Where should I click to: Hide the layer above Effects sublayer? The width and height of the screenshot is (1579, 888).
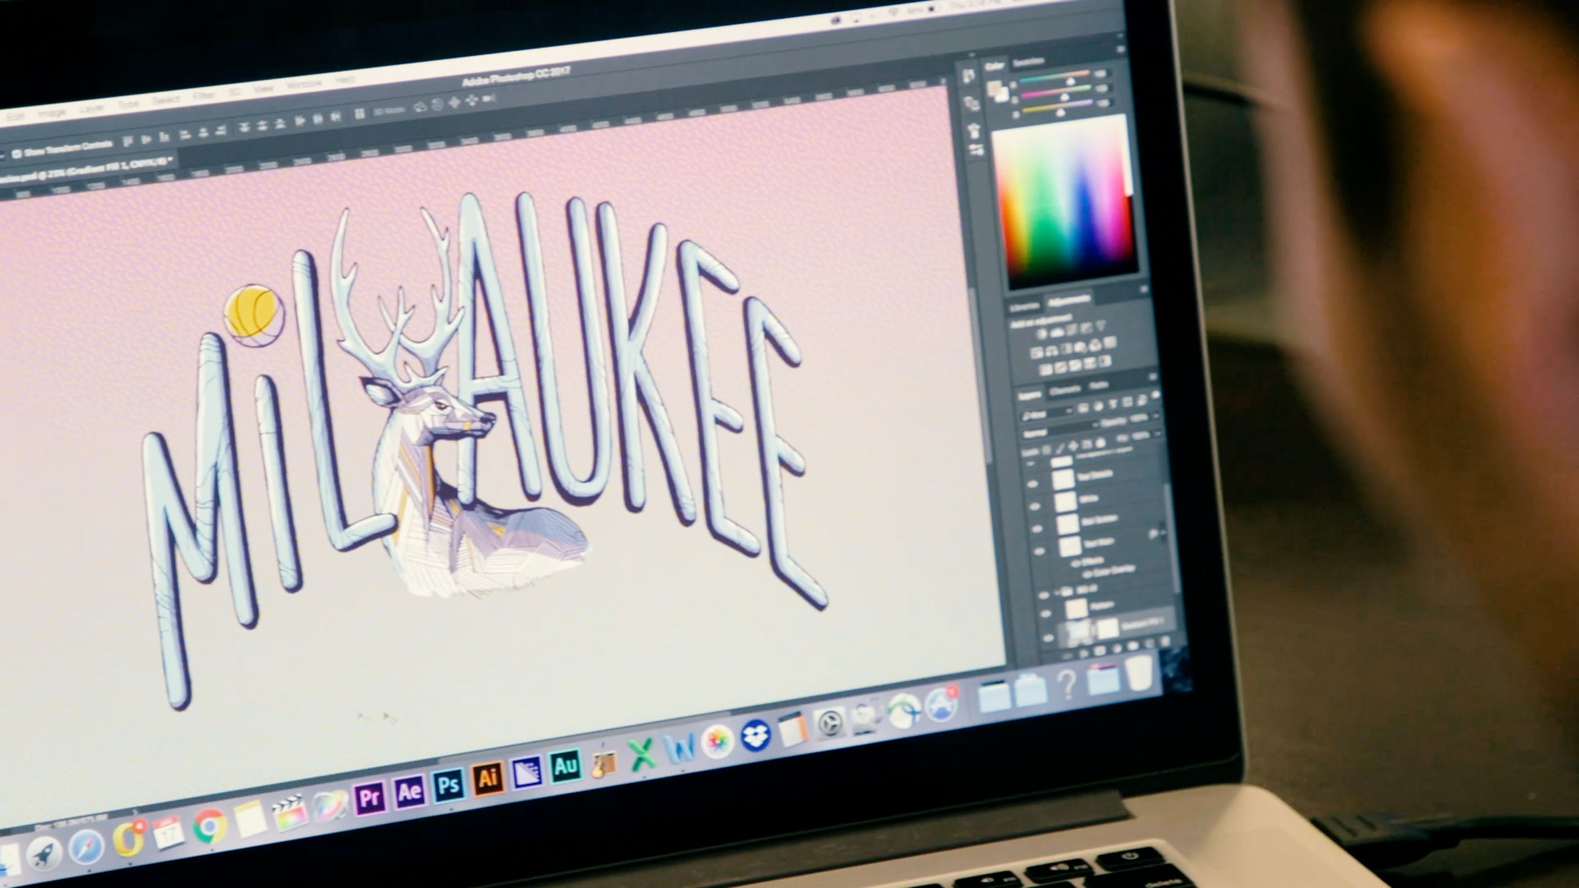click(x=1038, y=551)
